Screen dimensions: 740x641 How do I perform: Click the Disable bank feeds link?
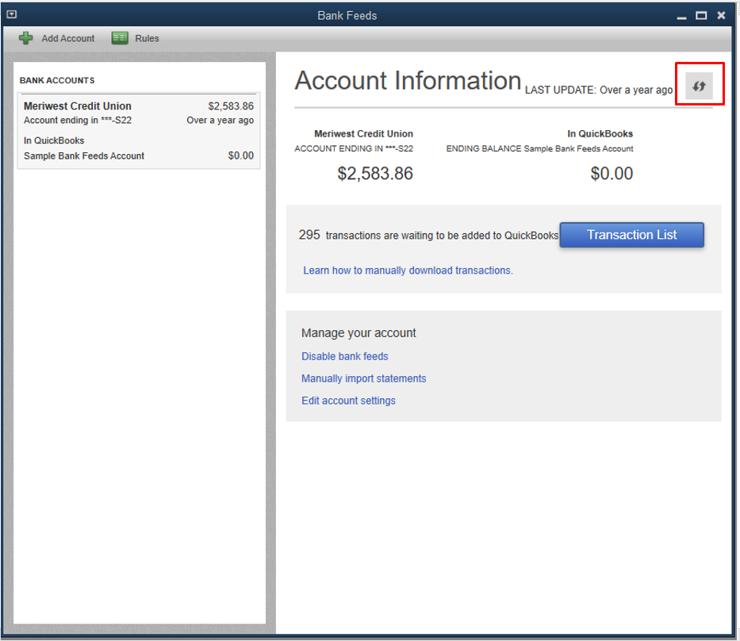tap(344, 356)
